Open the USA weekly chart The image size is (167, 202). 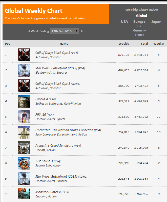coord(124,22)
